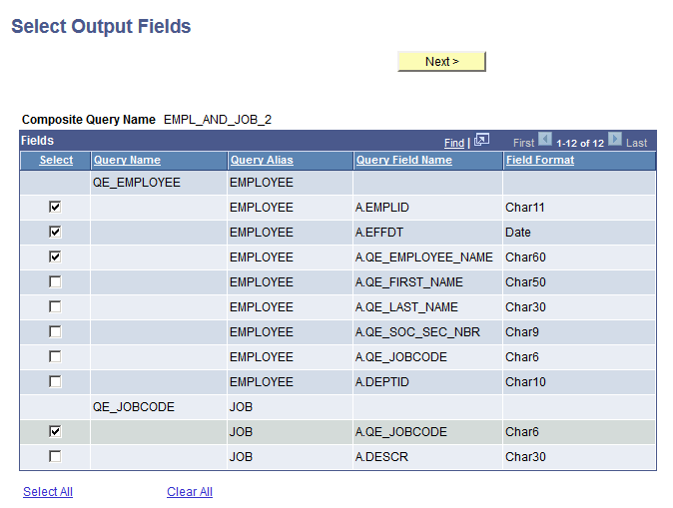The width and height of the screenshot is (673, 508).
Task: Click the Clear All link
Action: (x=190, y=492)
